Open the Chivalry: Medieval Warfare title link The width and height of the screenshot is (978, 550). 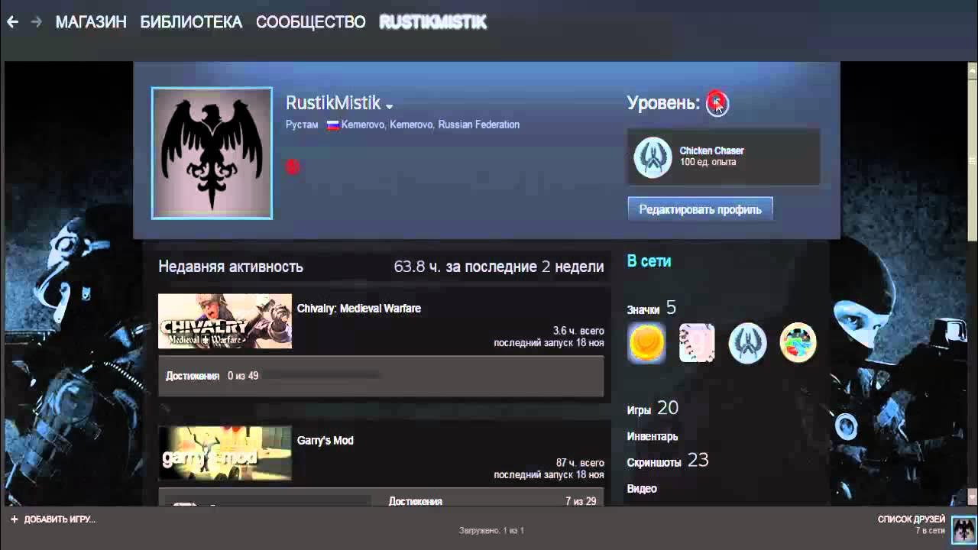tap(359, 309)
